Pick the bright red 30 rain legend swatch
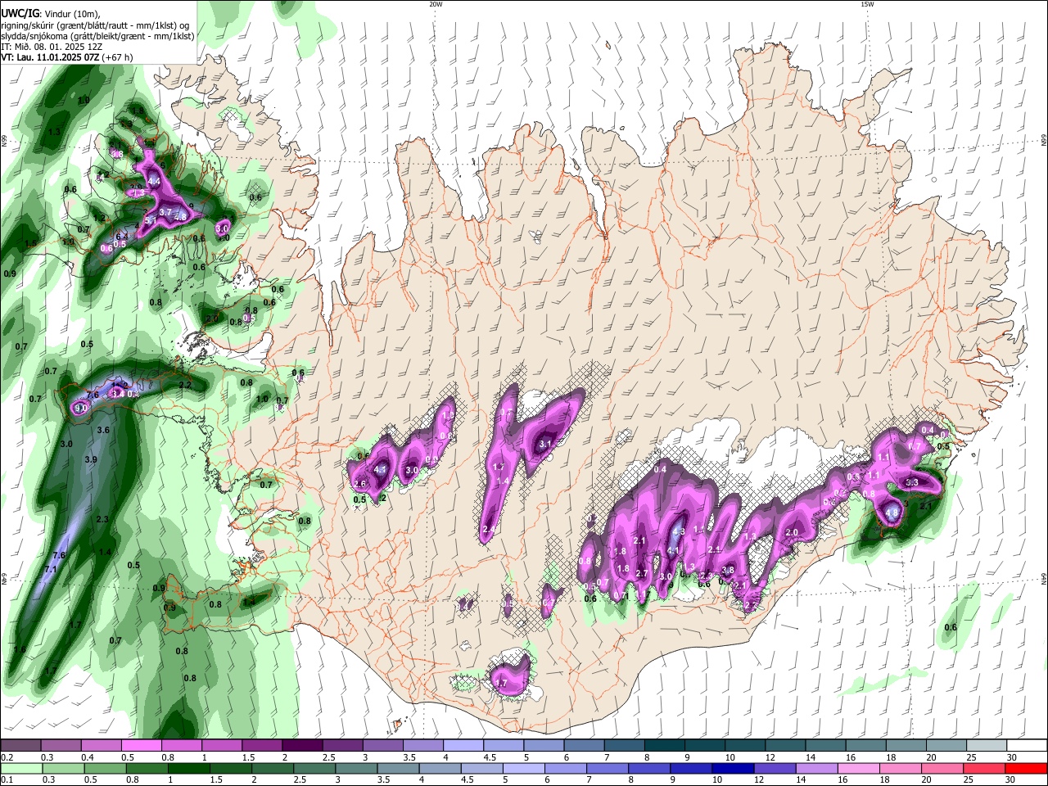Screen dimensions: 1048x786 [1026, 768]
